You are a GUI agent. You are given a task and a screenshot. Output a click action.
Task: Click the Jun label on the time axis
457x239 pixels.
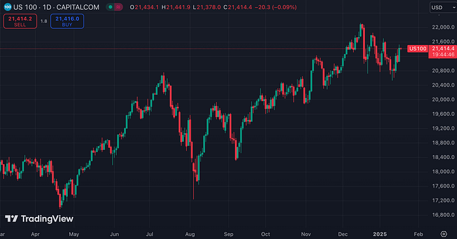pyautogui.click(x=114, y=234)
